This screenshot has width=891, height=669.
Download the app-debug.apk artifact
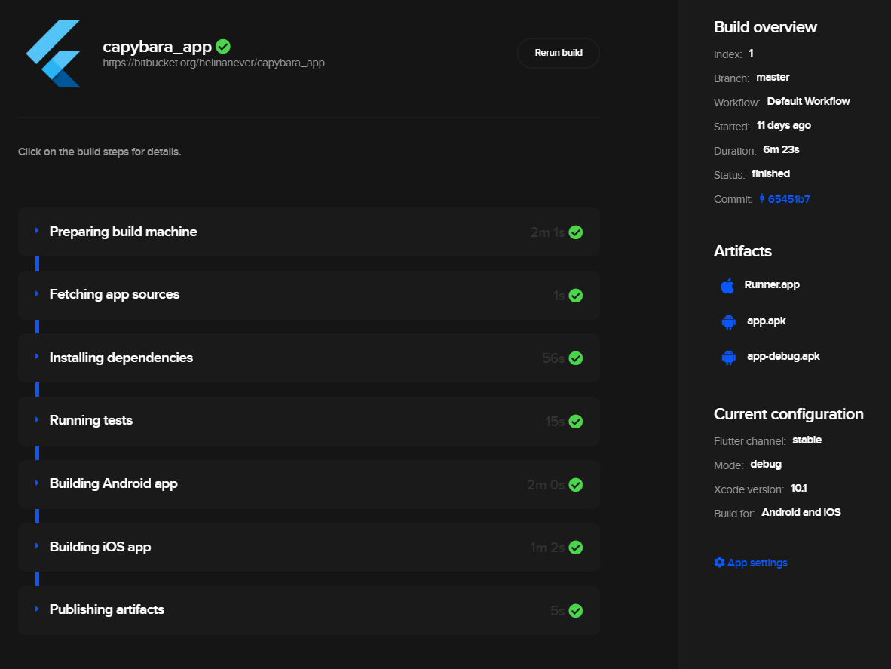[783, 357]
